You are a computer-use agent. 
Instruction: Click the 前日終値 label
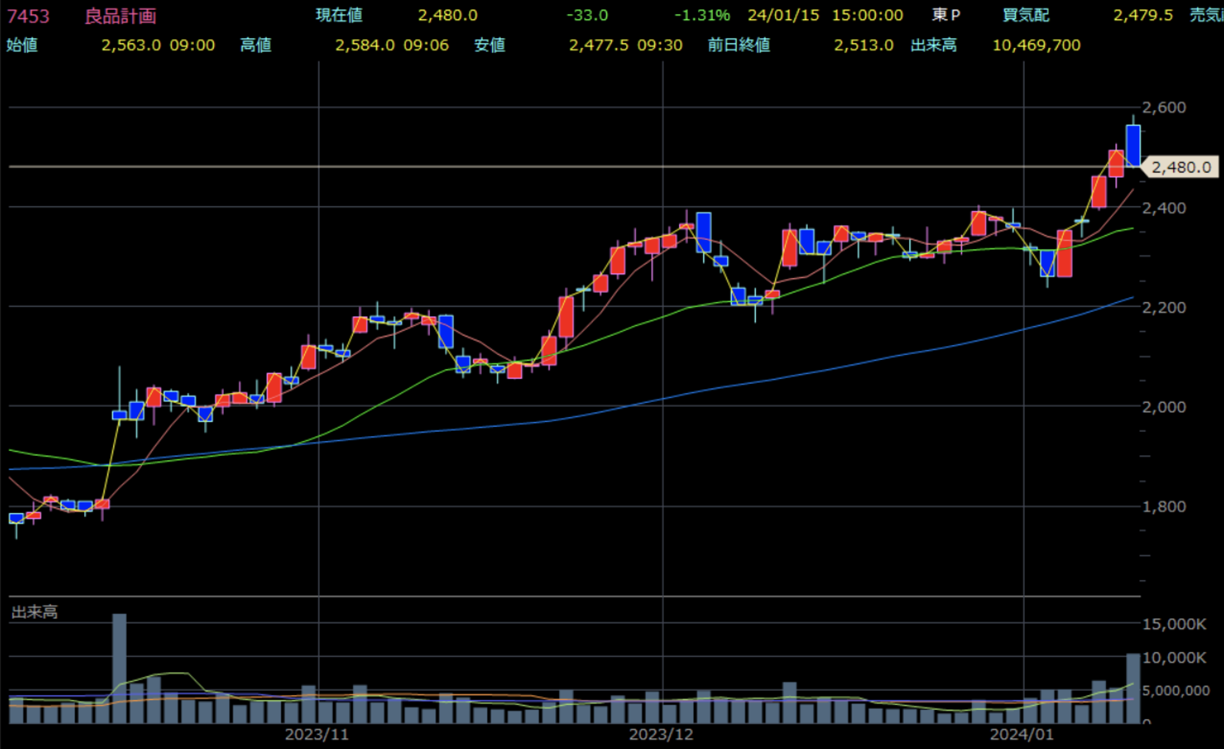click(x=739, y=45)
